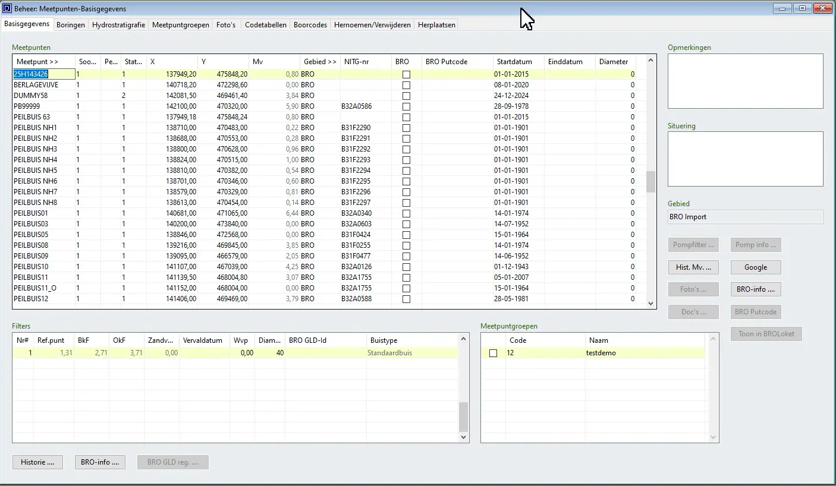The image size is (836, 486).
Task: Click the BRO Putcode column header
Action: point(457,62)
